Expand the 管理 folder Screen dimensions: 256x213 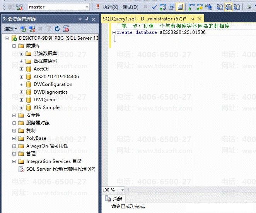[x=14, y=154]
